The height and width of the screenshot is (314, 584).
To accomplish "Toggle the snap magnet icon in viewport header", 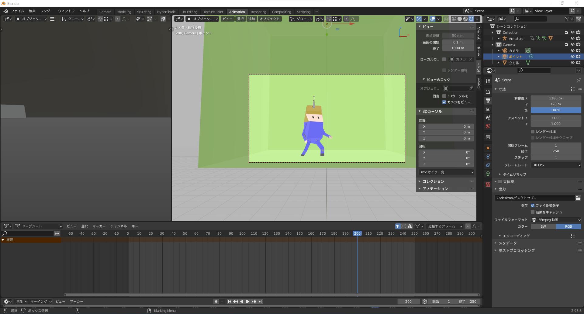I will click(x=329, y=19).
